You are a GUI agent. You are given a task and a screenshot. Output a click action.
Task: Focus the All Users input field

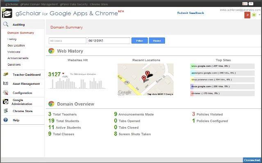point(68,41)
